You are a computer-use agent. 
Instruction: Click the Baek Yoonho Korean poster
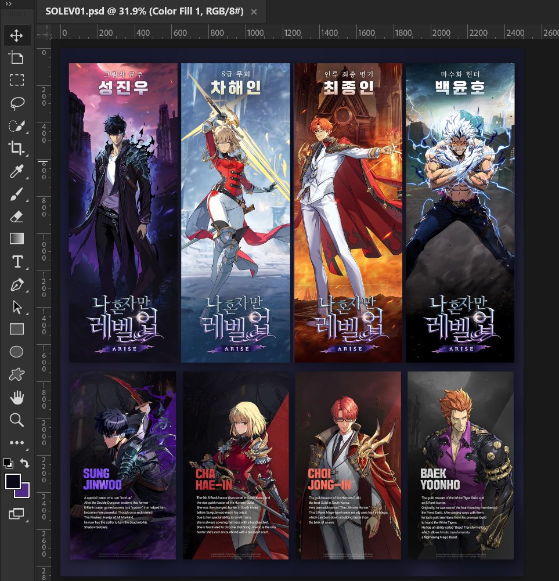pos(460,212)
